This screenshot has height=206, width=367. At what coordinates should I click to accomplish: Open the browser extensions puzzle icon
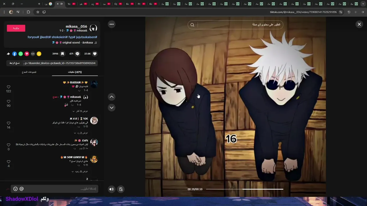[28, 12]
